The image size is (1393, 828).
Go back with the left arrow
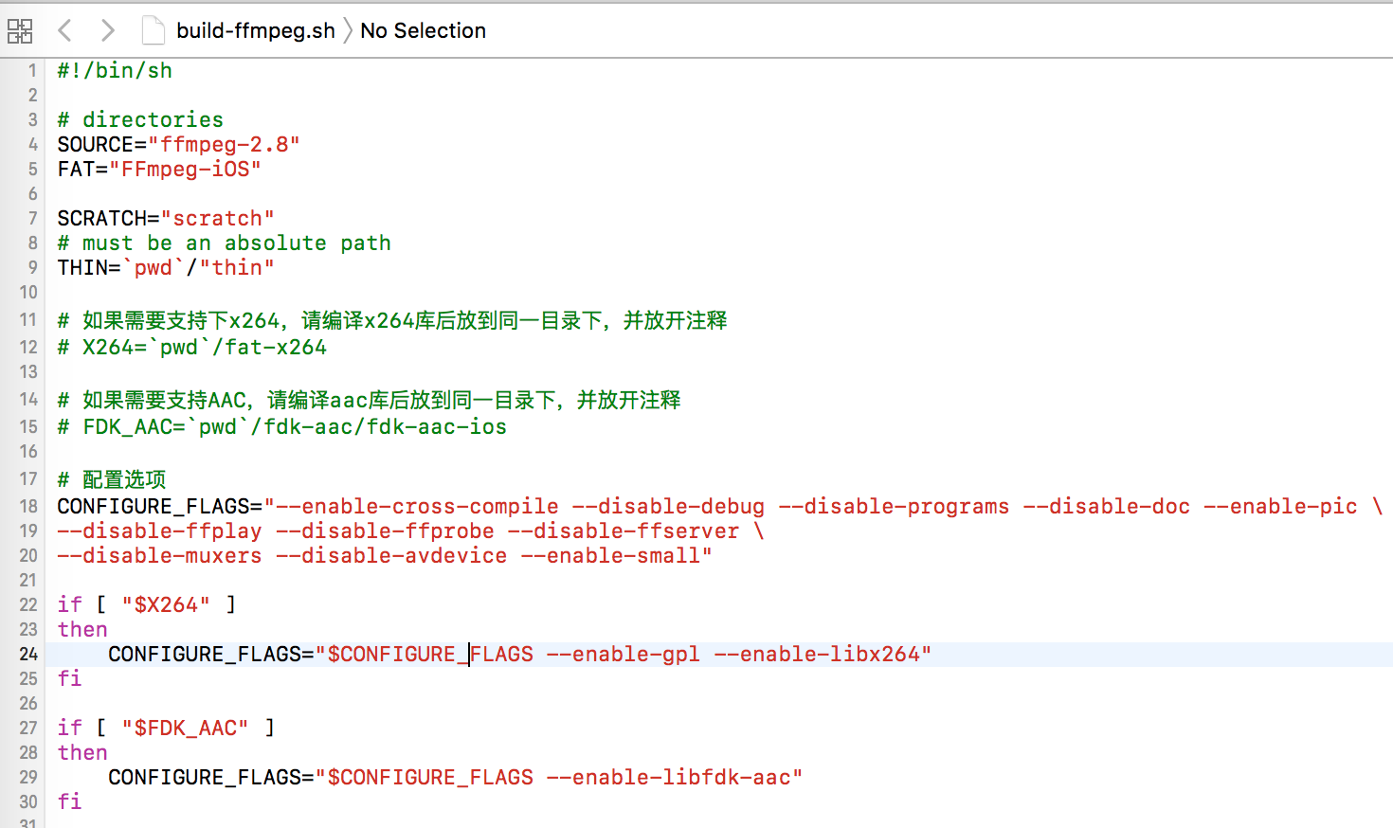(64, 31)
